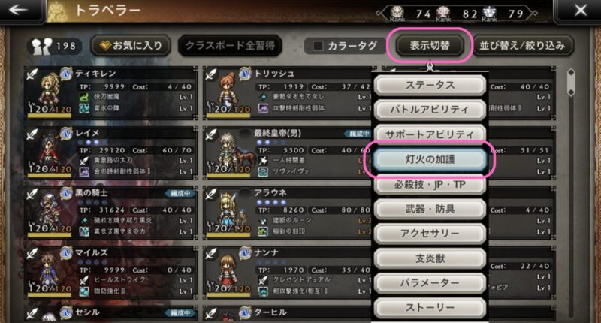
Task: Open the 表示切替 display dropdown
Action: tap(429, 46)
